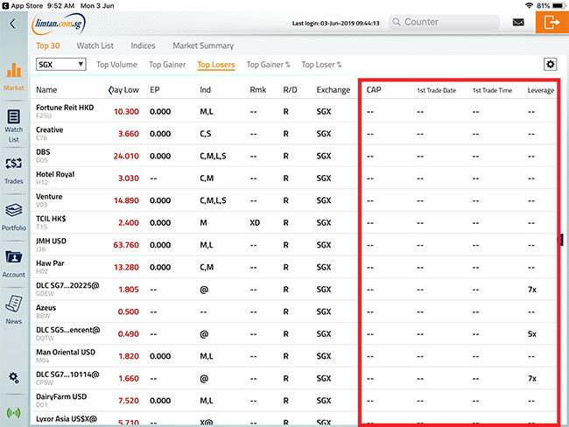Sort by the Day Low column header
Viewport: 569px width, 427px height.
(x=123, y=90)
